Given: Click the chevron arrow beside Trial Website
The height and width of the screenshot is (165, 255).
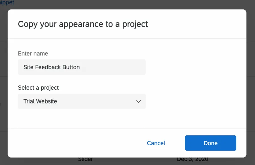Looking at the screenshot, I should pos(138,101).
